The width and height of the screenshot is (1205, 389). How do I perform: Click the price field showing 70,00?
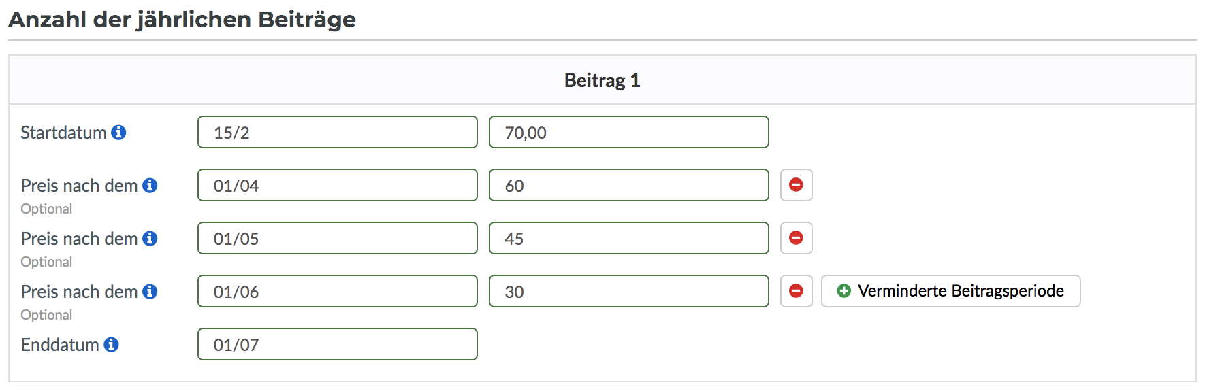(x=629, y=132)
